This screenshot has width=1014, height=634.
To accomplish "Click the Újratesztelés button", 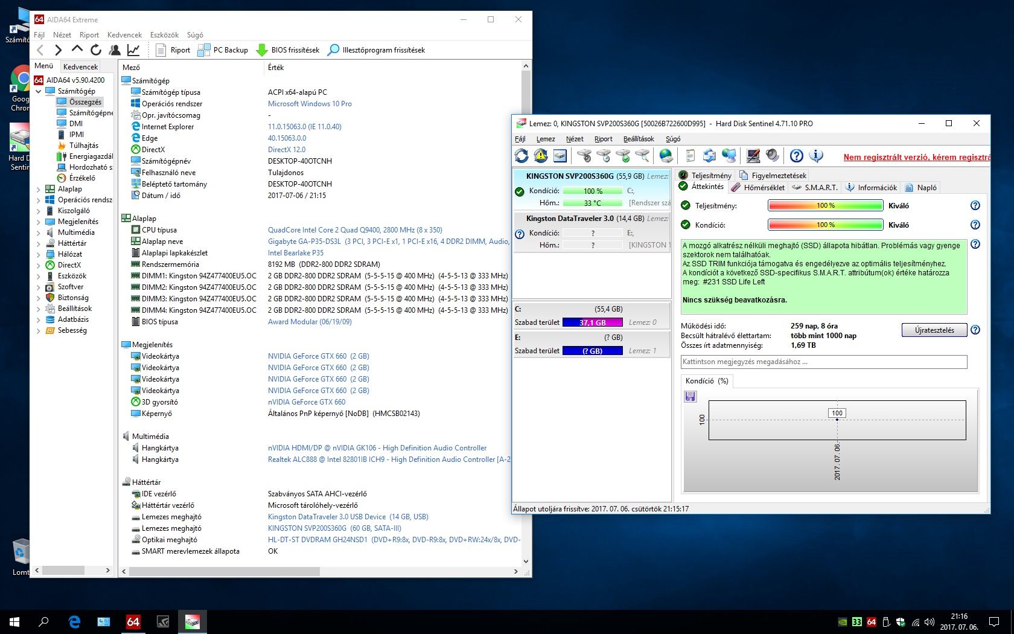I will pyautogui.click(x=934, y=330).
